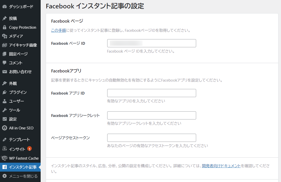Focus the ページアクセストークン field
The height and width of the screenshot is (182, 281).
(152, 138)
